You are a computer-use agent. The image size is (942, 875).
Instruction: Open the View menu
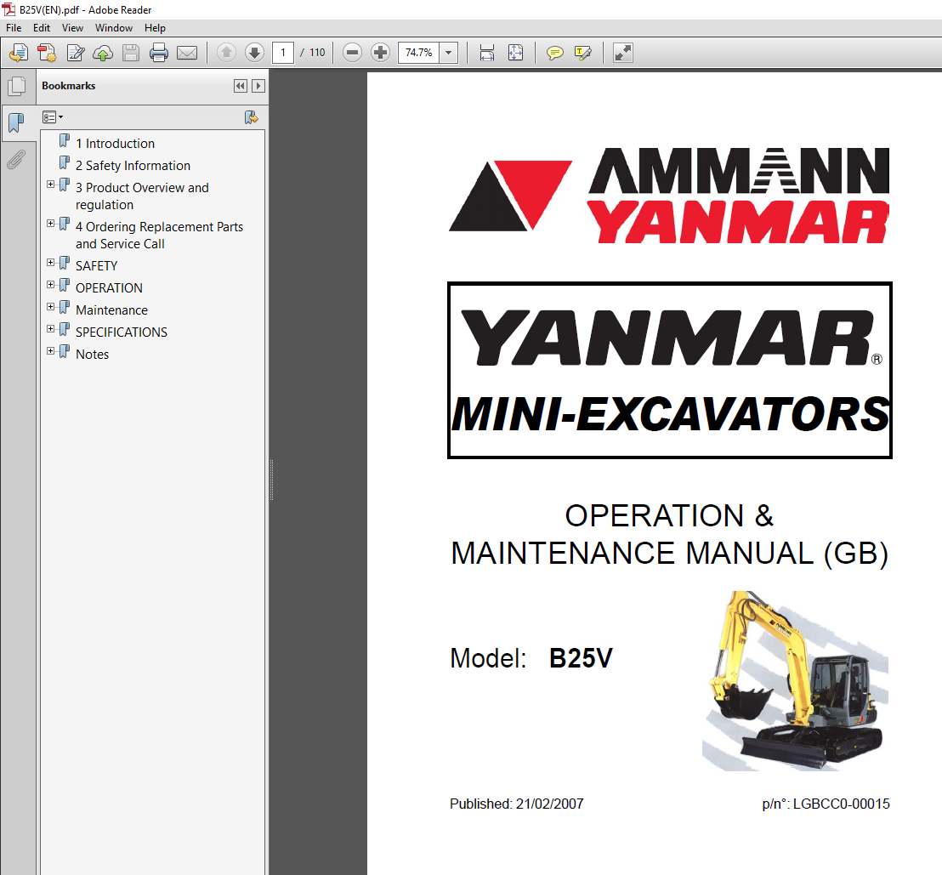pyautogui.click(x=72, y=28)
